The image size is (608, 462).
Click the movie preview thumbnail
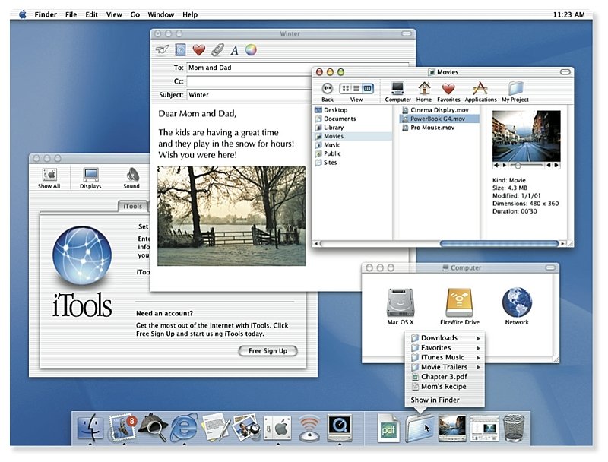526,136
